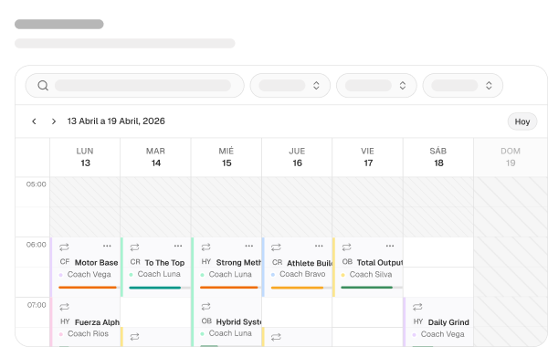Click the recurring icon on Daily Grind
Viewport: 548px width, 347px height.
[x=417, y=307]
